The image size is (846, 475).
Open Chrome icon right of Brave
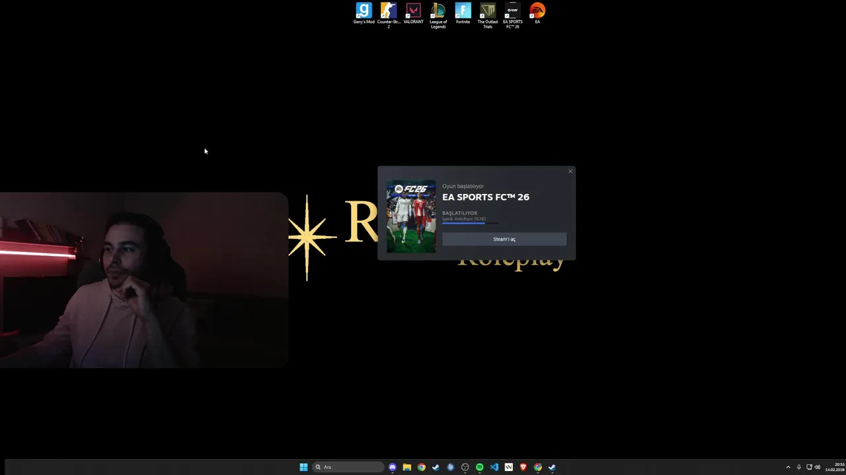[538, 467]
